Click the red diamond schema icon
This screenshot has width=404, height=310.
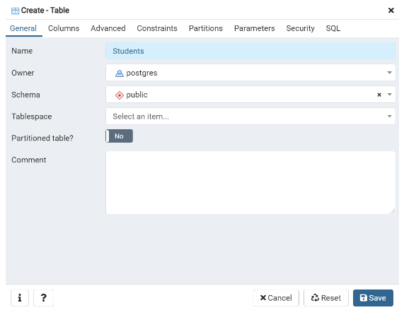click(119, 95)
